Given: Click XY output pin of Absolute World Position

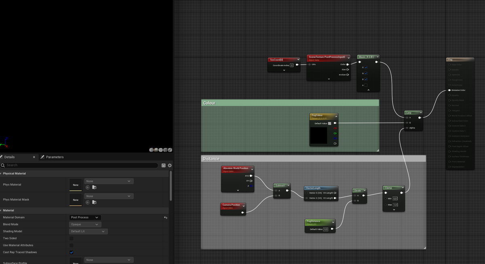Looking at the screenshot, I should 251,181.
